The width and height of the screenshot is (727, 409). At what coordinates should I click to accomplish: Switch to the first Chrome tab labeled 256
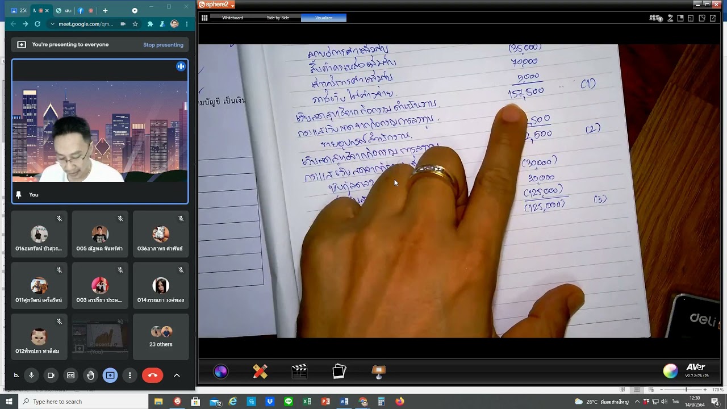point(19,10)
